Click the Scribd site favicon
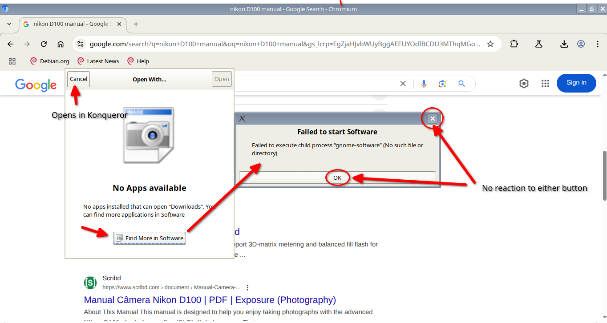This screenshot has height=323, width=607. [x=90, y=283]
